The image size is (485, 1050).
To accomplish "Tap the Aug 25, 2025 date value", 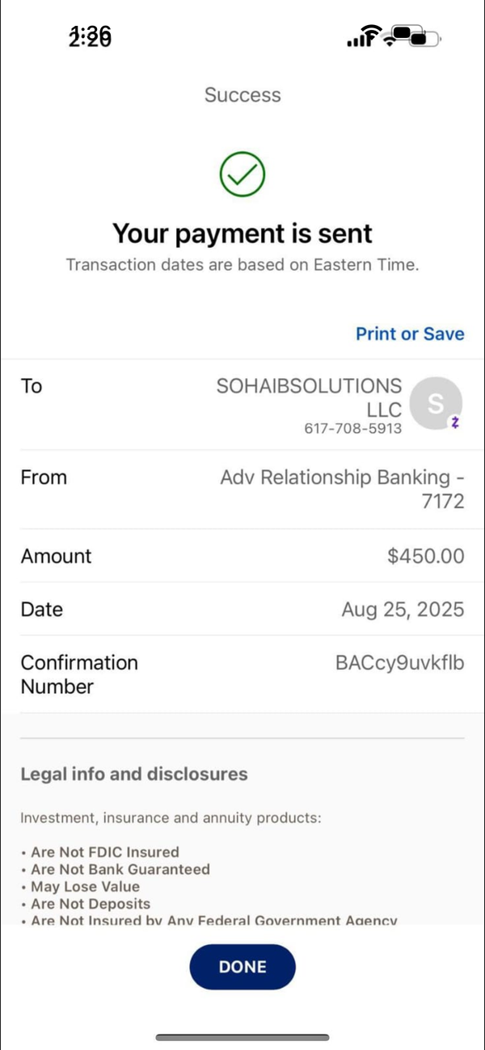I will point(403,609).
